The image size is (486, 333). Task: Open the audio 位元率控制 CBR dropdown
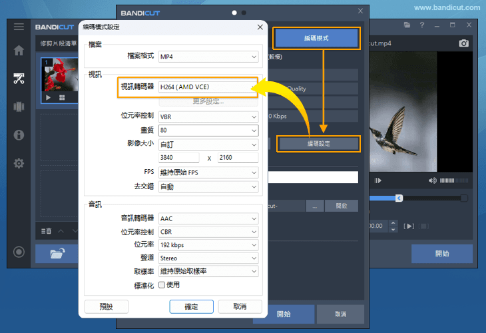[208, 232]
